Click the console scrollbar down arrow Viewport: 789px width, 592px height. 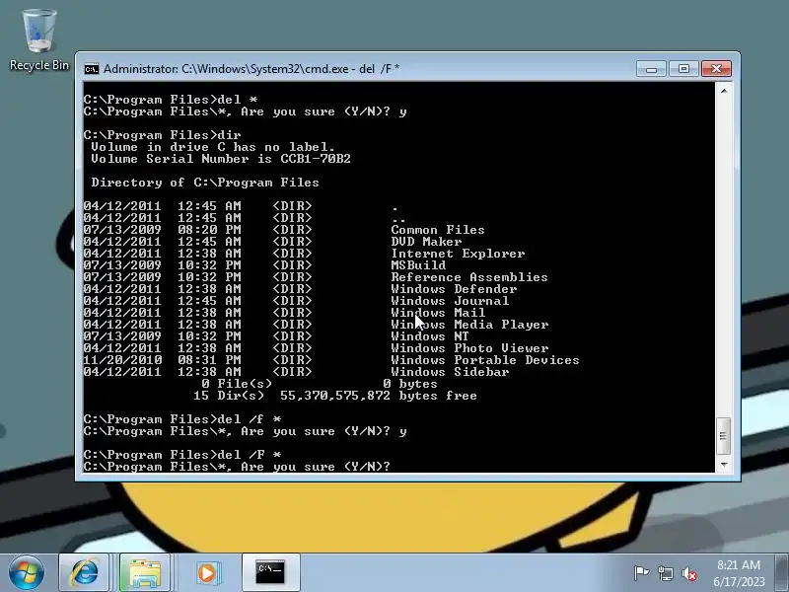point(724,465)
